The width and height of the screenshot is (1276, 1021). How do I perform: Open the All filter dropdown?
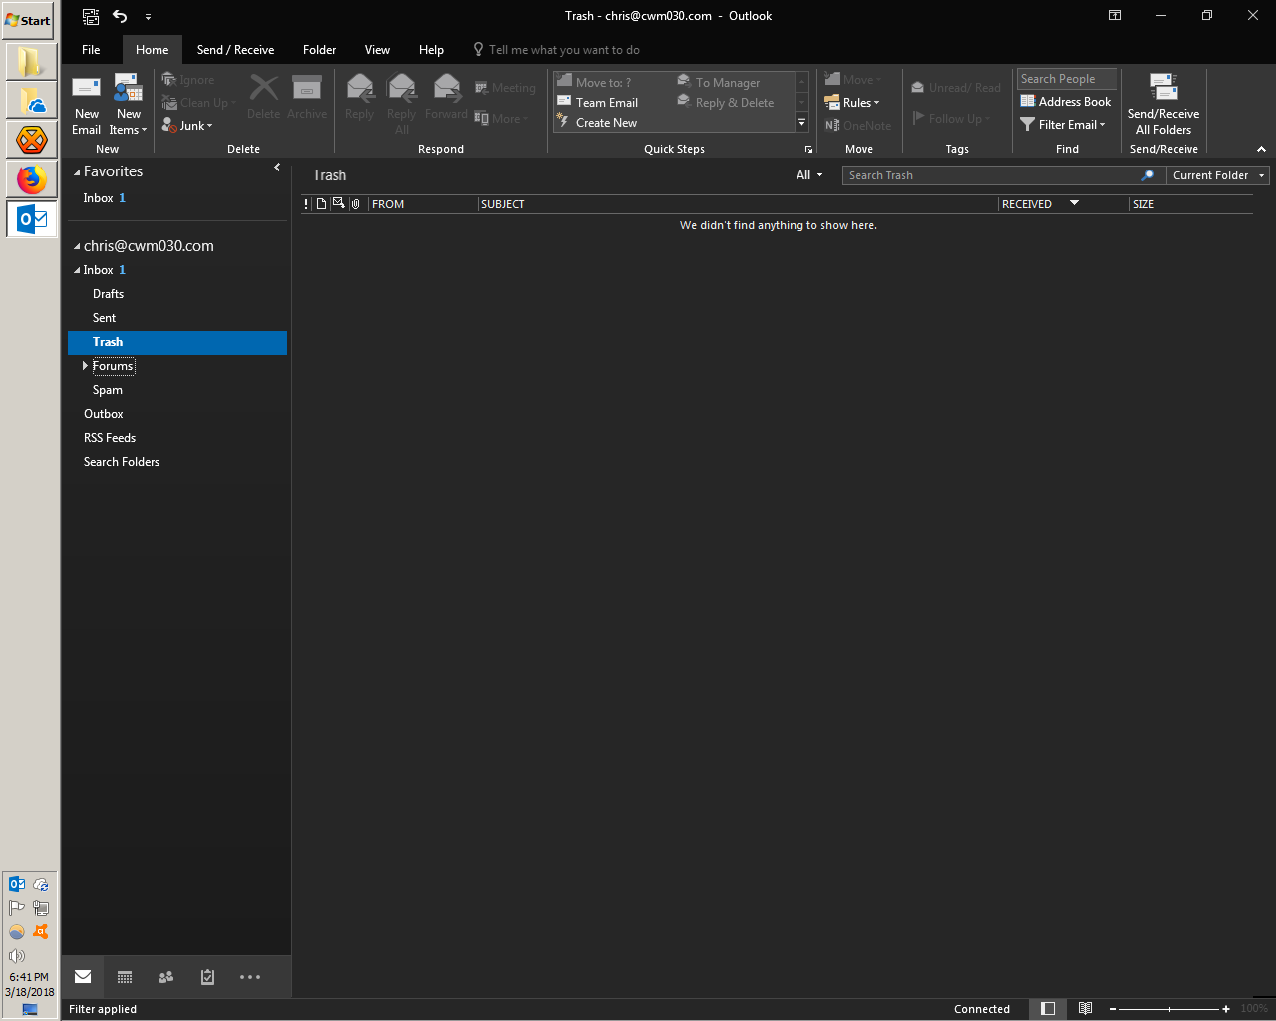coord(809,175)
